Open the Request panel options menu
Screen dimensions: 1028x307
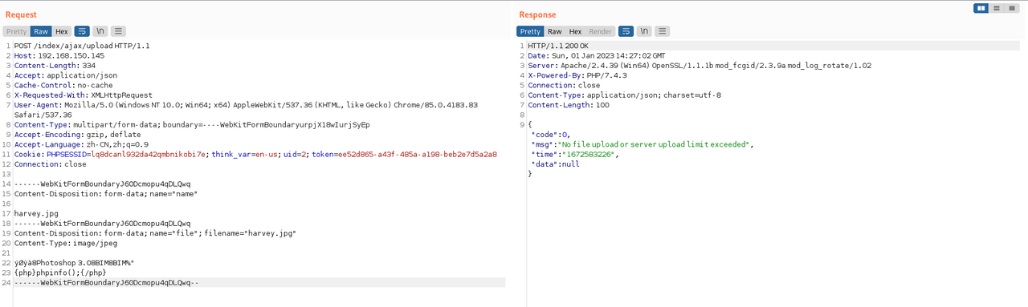[x=118, y=31]
